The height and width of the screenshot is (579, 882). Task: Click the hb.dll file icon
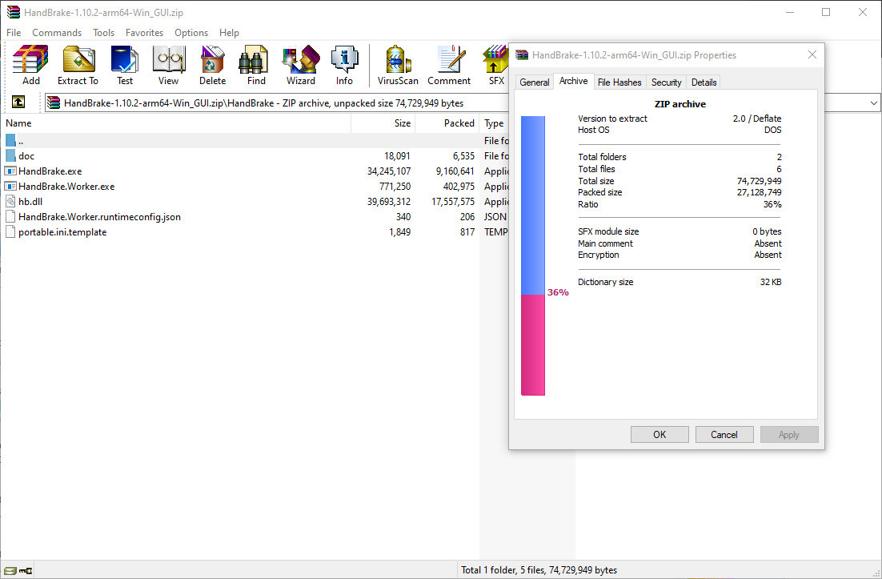(x=10, y=202)
